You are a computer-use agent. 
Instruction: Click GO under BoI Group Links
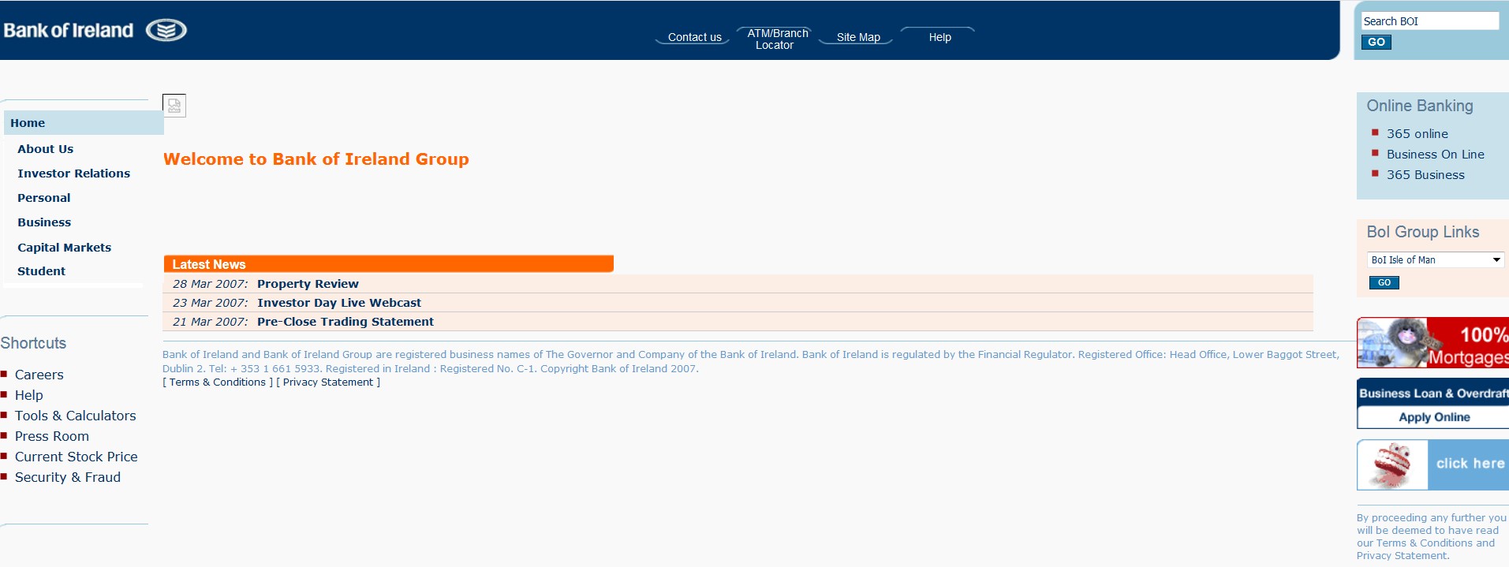[x=1384, y=283]
